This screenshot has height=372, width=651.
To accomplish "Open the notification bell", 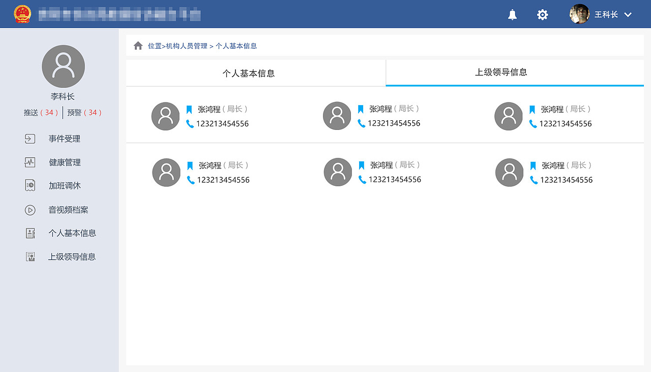I will tap(512, 15).
